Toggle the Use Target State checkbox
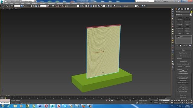The width and height of the screenshot is (193, 108). pyautogui.click(x=178, y=91)
